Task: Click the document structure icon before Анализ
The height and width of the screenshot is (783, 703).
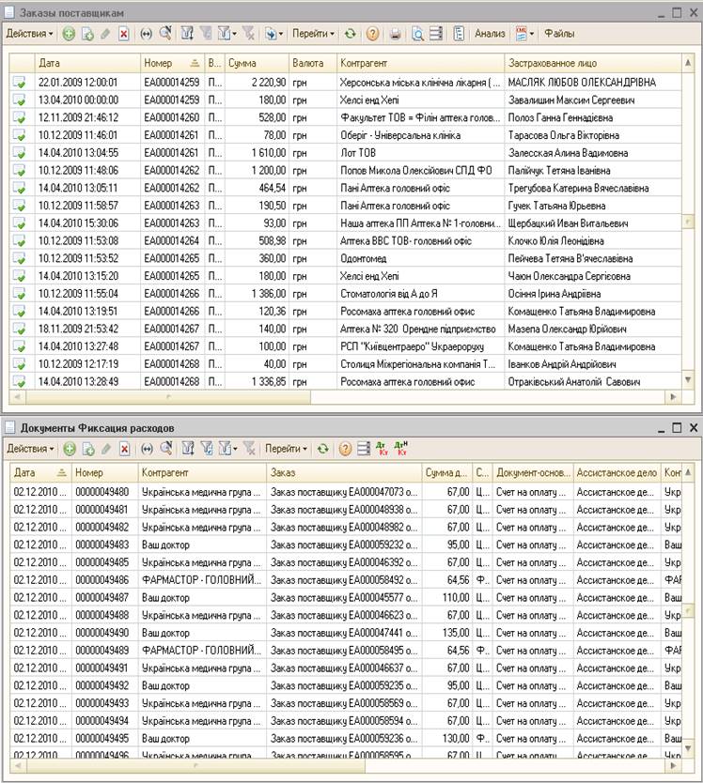Action: pos(459,34)
